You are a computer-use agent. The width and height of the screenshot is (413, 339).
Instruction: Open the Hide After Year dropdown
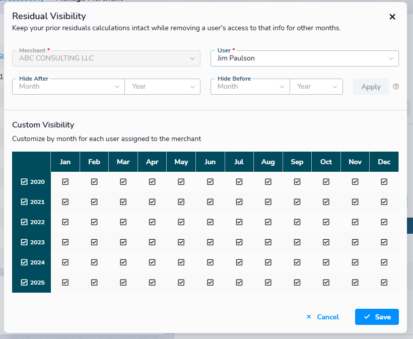click(x=163, y=87)
